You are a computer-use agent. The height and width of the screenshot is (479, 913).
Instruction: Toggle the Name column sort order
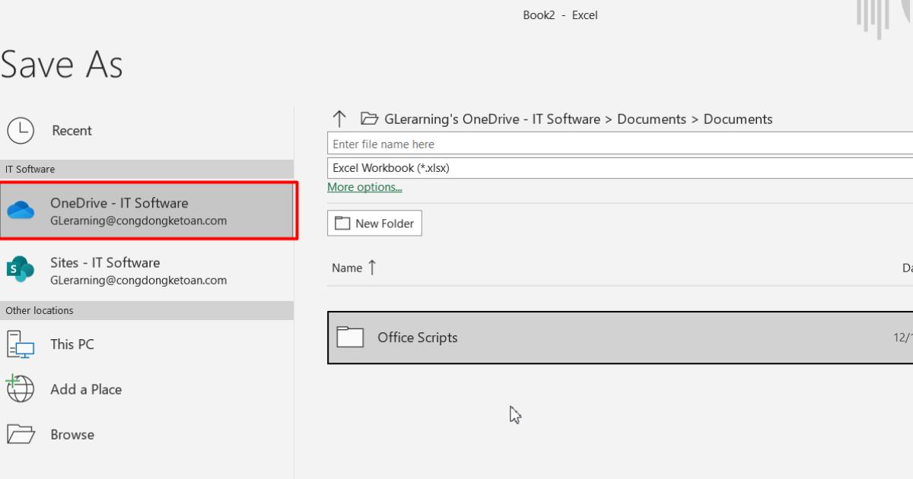click(354, 268)
